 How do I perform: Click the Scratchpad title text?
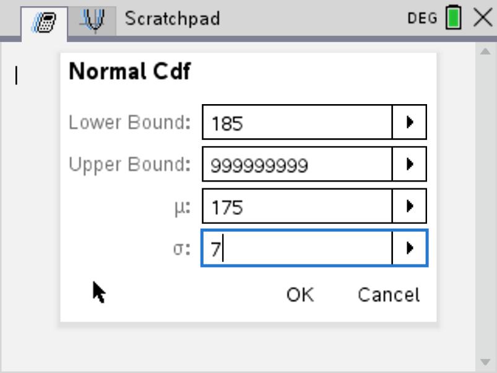[172, 19]
